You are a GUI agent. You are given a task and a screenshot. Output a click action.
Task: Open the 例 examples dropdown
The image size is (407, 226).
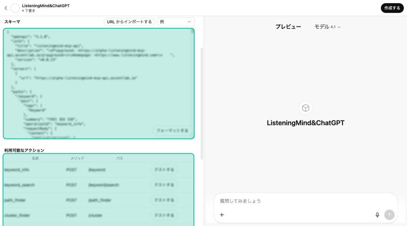point(176,22)
